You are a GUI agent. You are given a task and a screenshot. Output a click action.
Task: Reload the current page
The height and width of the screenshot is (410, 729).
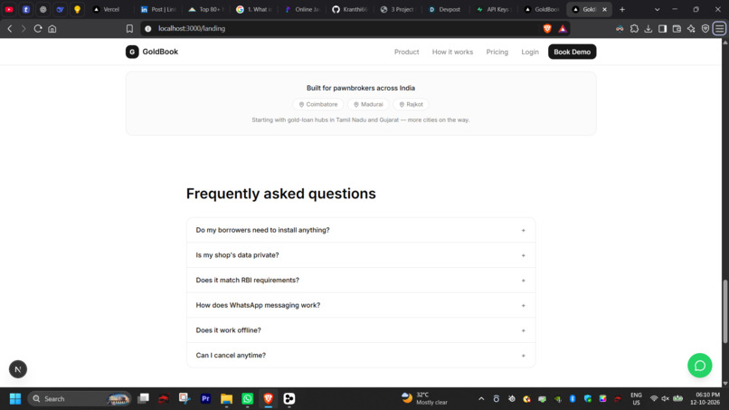pyautogui.click(x=38, y=28)
